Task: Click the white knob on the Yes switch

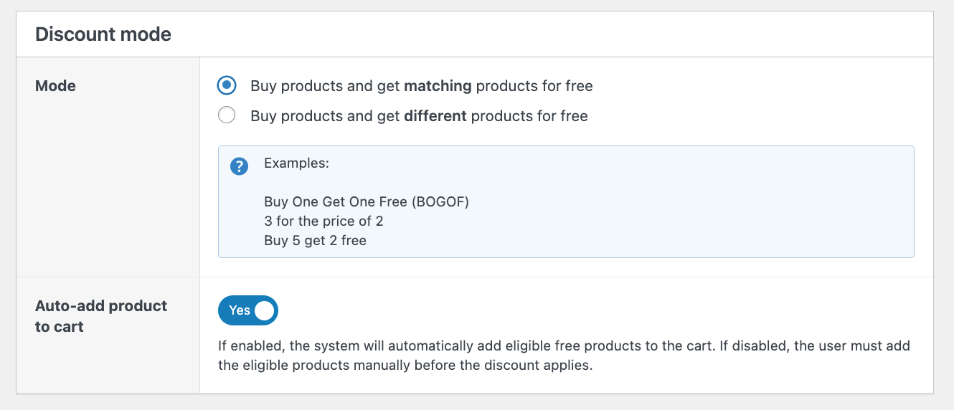Action: click(265, 310)
